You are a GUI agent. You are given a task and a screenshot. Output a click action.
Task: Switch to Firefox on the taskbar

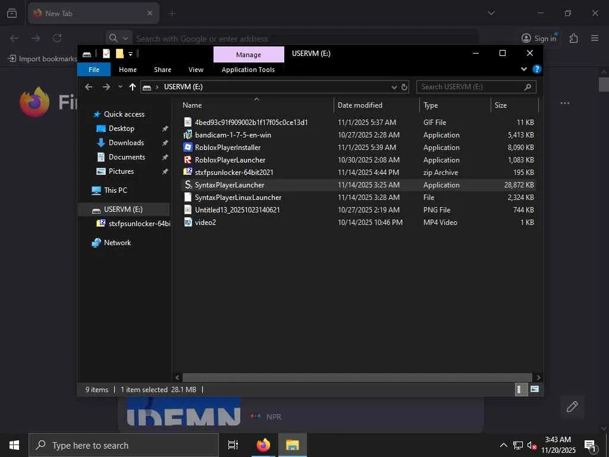coord(263,445)
